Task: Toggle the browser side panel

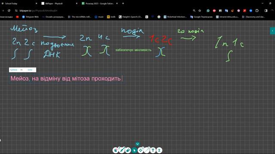Action: 266,11
